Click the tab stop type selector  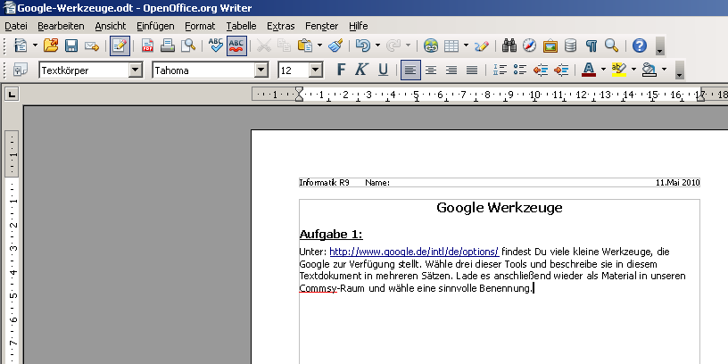coord(11,95)
